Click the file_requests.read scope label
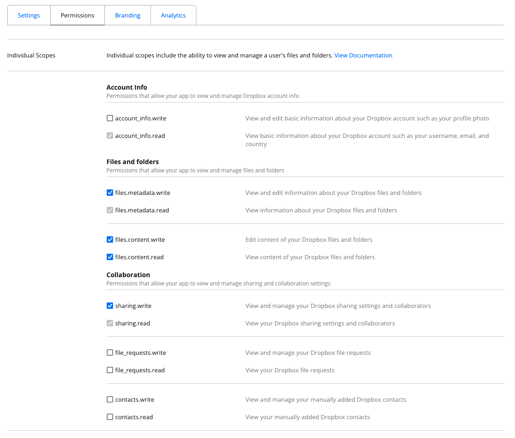This screenshot has height=438, width=515. tap(140, 370)
